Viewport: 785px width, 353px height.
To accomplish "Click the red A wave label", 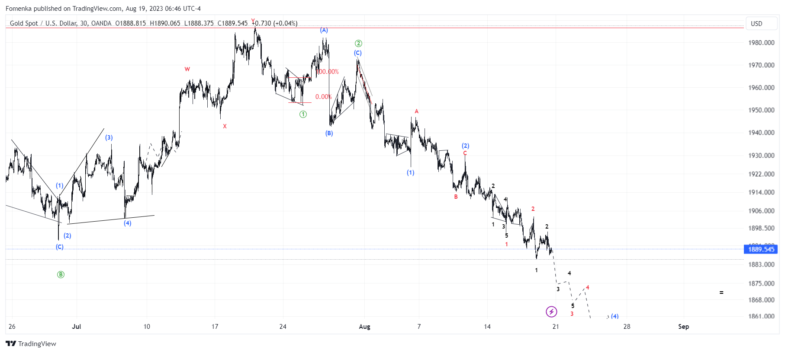I will point(417,111).
